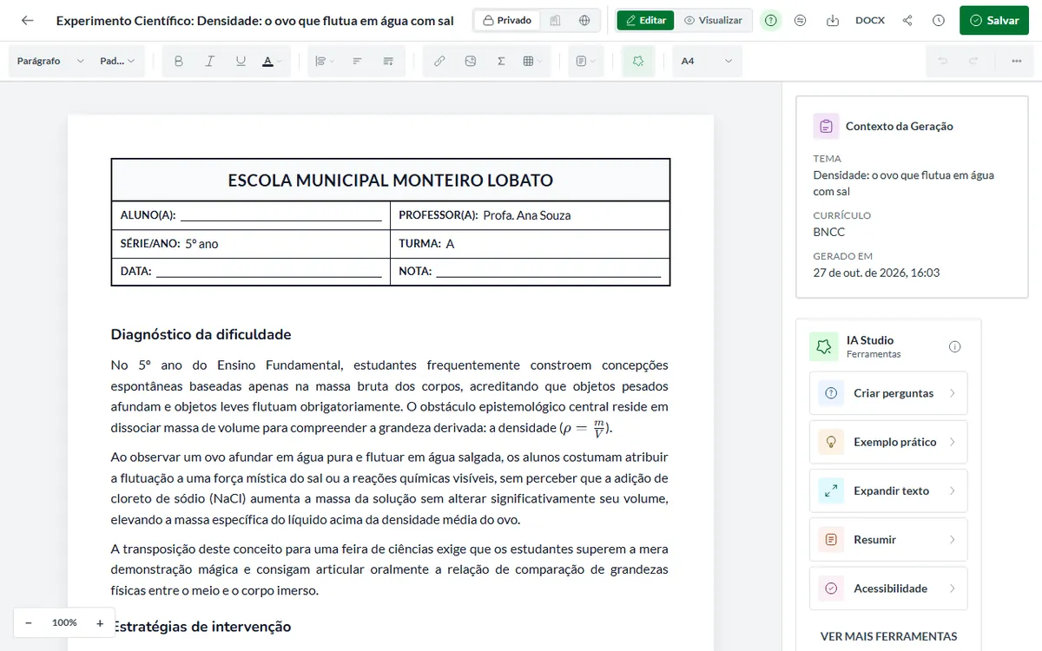The image size is (1042, 651).
Task: Click the BNCC curriculum value
Action: click(828, 232)
